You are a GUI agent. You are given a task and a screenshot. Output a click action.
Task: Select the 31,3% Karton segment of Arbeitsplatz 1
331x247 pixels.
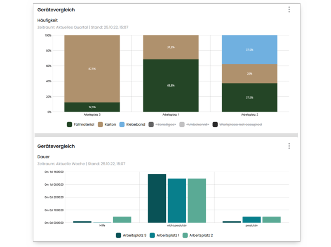tap(171, 47)
